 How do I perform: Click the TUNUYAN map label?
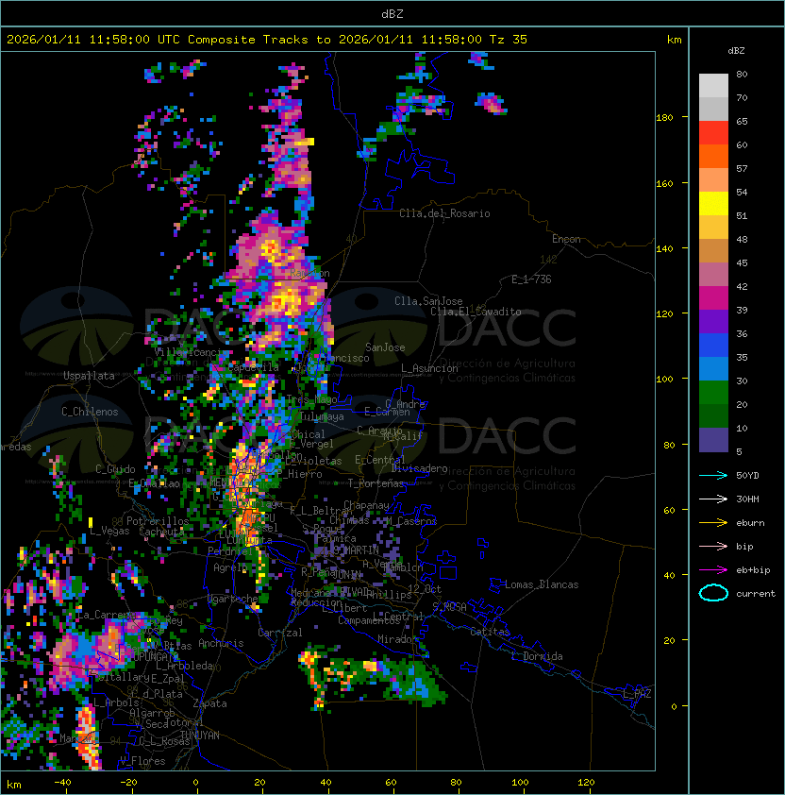point(200,736)
